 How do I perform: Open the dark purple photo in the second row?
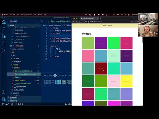tap(127, 56)
